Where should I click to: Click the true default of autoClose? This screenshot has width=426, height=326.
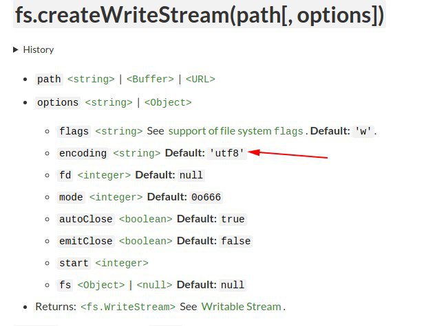pyautogui.click(x=233, y=219)
